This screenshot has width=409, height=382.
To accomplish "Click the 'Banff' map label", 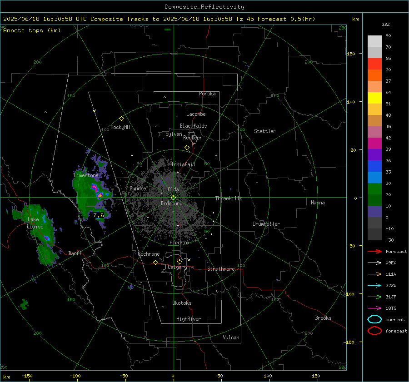I will 75,253.
